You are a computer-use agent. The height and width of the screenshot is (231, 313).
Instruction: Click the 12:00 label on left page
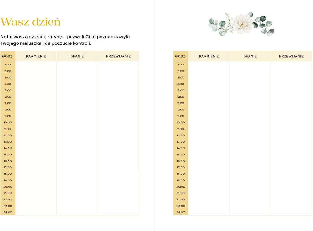(x=8, y=135)
